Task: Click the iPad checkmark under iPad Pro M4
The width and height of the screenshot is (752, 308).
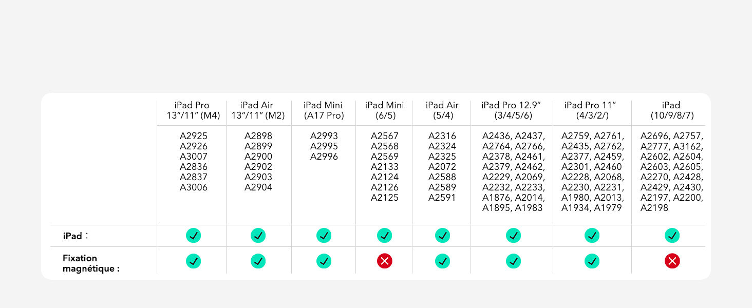Action: coord(193,236)
